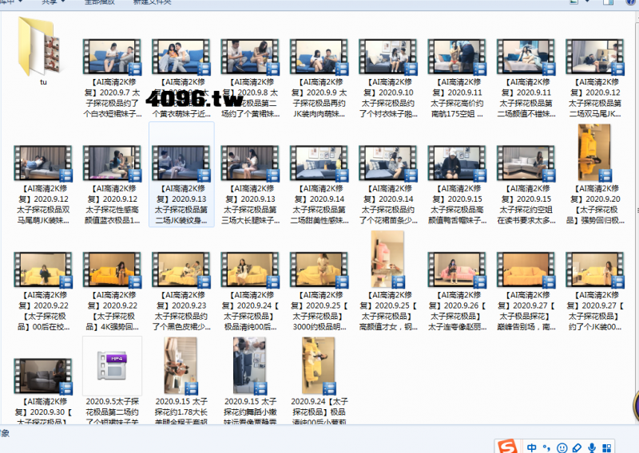This screenshot has width=639, height=453.
Task: Select the first video file dated 2020.9.7
Action: pos(112,57)
